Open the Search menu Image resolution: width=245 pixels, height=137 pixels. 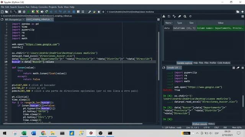pyautogui.click(x=13, y=7)
